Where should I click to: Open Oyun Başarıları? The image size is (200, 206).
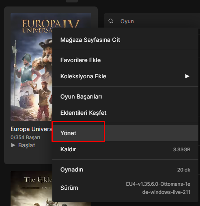(x=125, y=97)
